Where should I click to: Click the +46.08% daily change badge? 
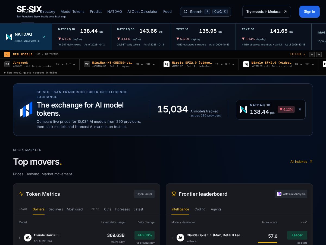[x=145, y=235]
